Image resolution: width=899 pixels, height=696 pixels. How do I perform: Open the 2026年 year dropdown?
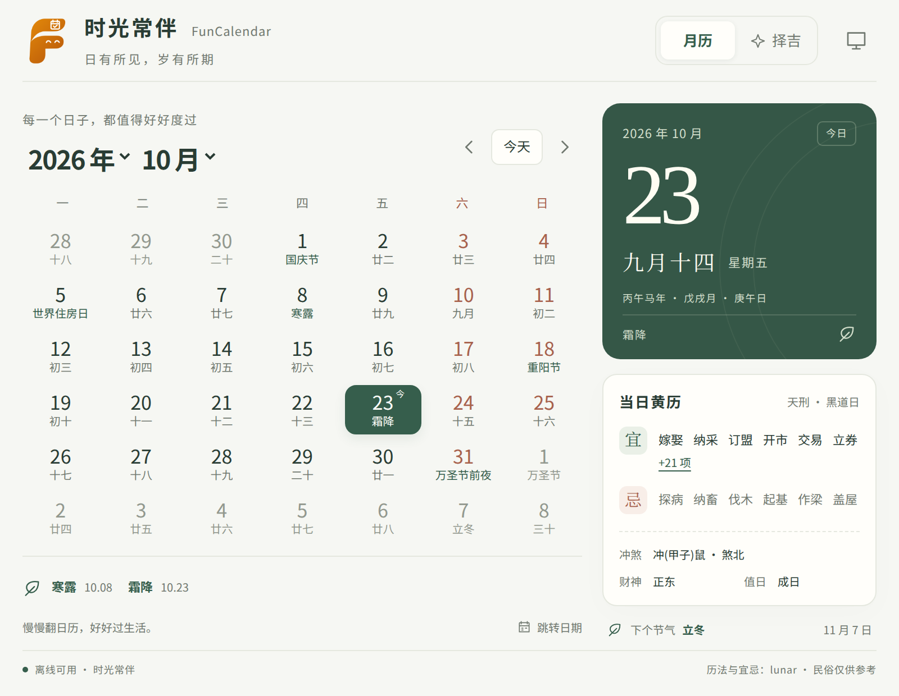point(79,160)
